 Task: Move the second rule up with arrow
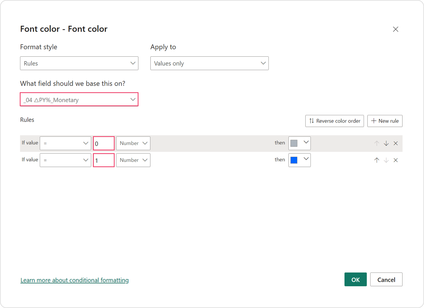[377, 160]
